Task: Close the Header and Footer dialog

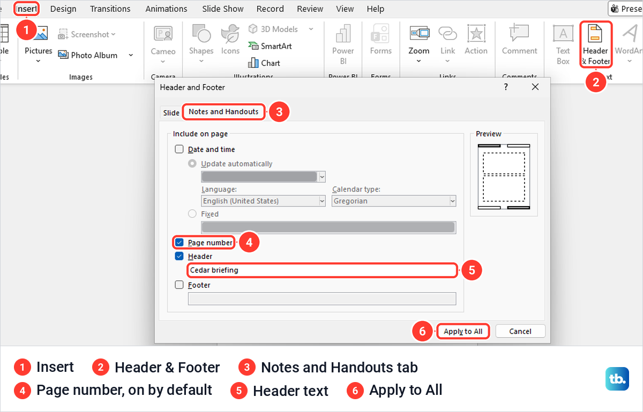Action: tap(535, 87)
